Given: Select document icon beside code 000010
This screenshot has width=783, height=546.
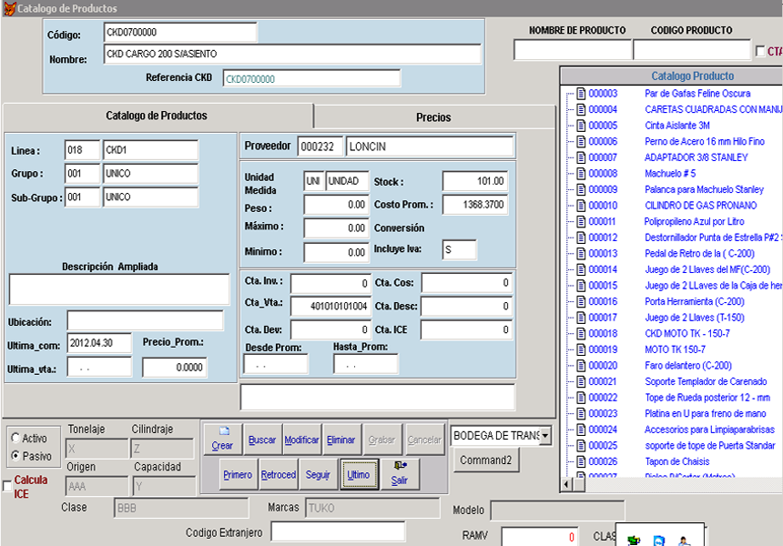Looking at the screenshot, I should [x=580, y=206].
